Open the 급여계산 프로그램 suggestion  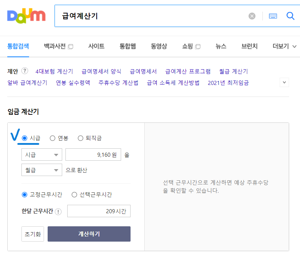click(188, 71)
